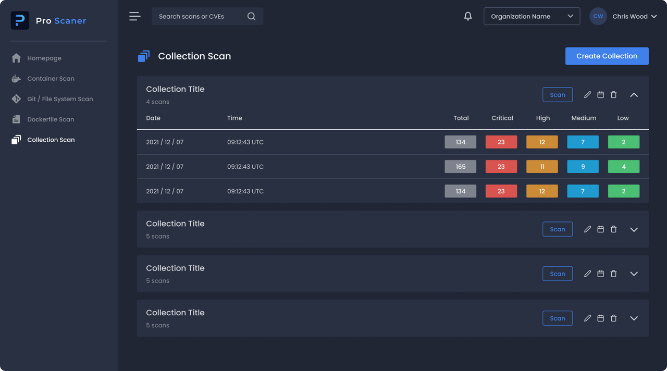
Task: Delete first collection using trash icon
Action: coord(613,95)
